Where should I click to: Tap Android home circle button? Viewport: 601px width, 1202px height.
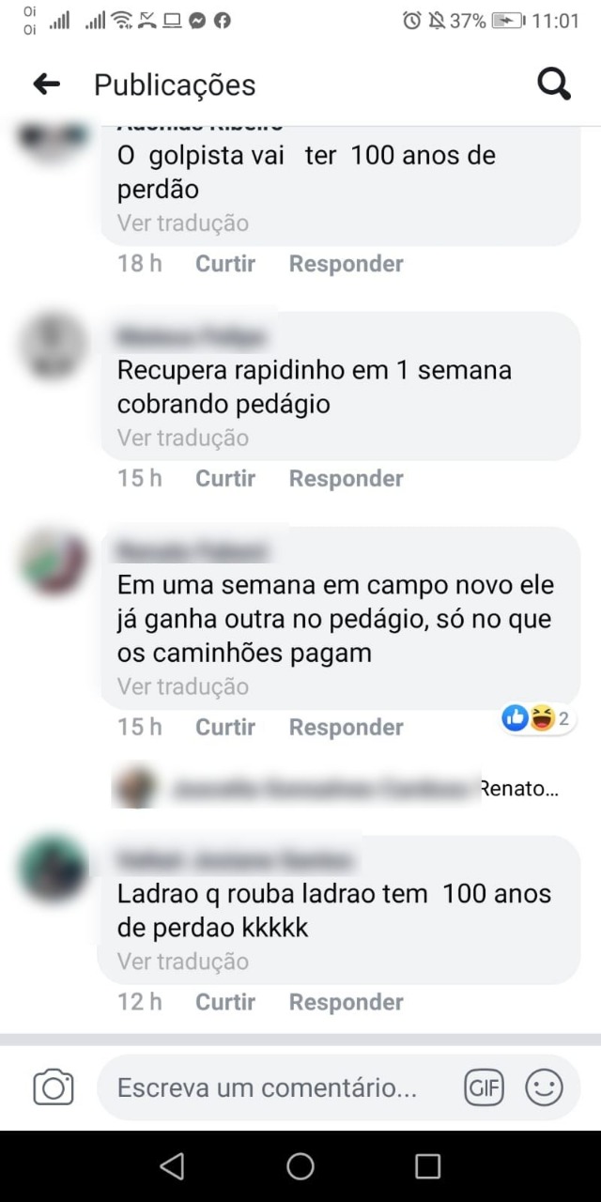pyautogui.click(x=300, y=1166)
